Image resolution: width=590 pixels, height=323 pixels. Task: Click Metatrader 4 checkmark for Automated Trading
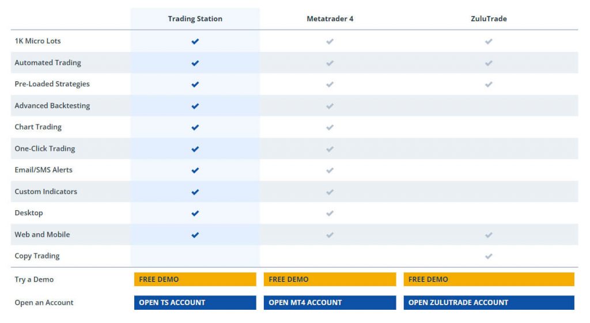tap(330, 63)
